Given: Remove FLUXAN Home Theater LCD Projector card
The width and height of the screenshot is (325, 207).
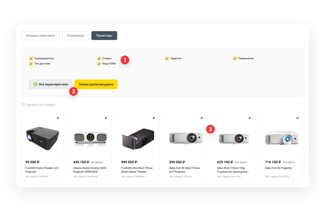Looking at the screenshot, I should [x=58, y=118].
